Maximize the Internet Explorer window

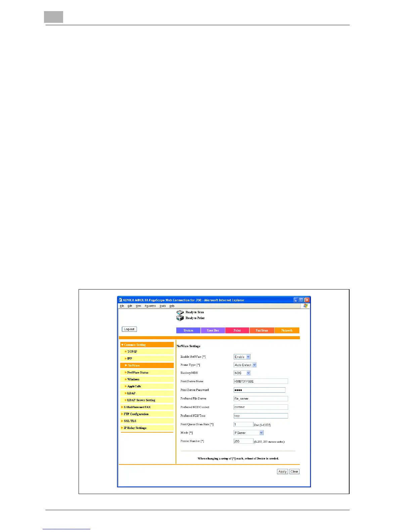(x=302, y=300)
